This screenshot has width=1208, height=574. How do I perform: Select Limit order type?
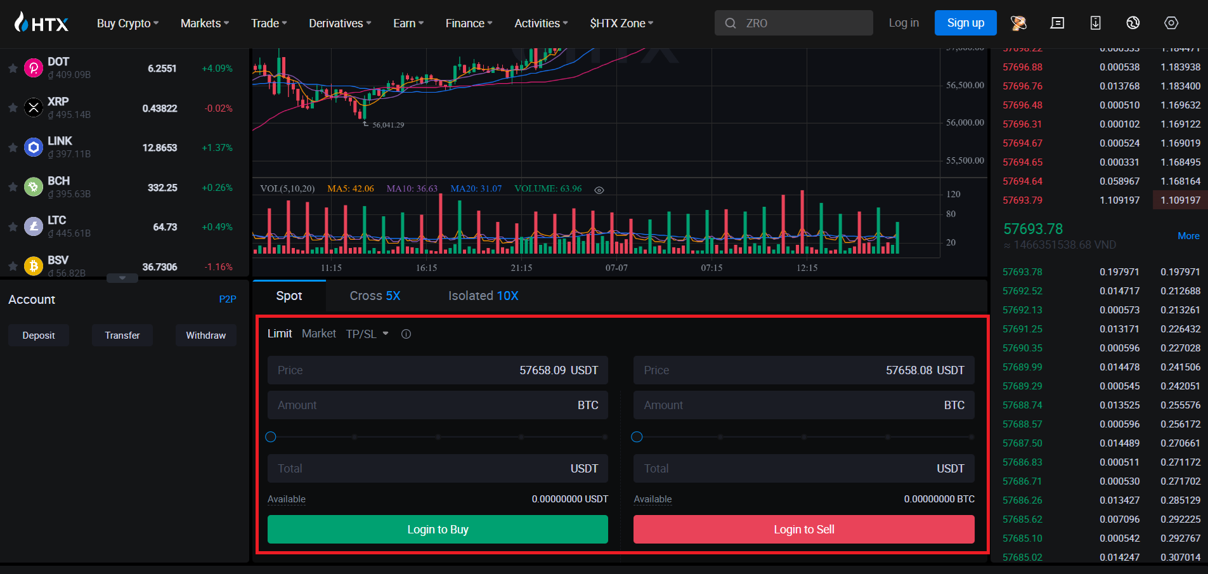pyautogui.click(x=280, y=334)
